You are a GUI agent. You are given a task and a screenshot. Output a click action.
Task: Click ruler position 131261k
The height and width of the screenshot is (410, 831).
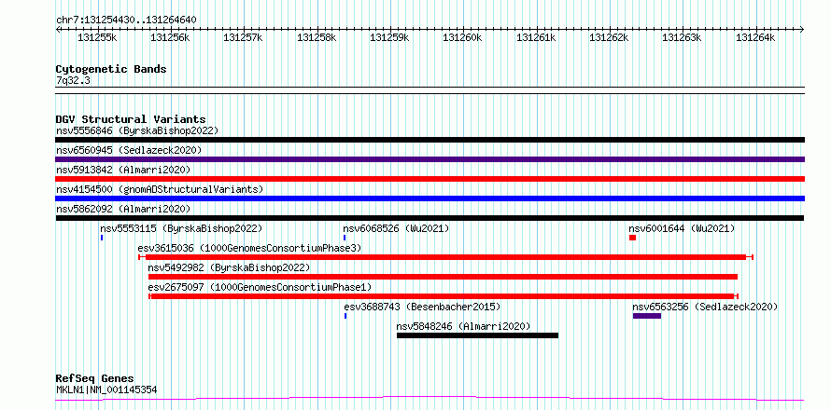[536, 37]
